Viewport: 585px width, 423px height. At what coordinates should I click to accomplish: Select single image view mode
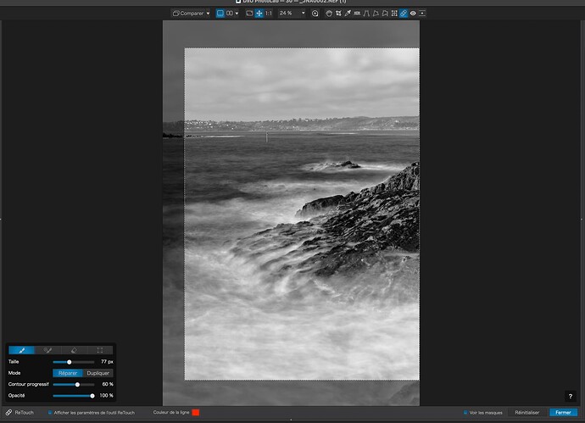pyautogui.click(x=220, y=14)
